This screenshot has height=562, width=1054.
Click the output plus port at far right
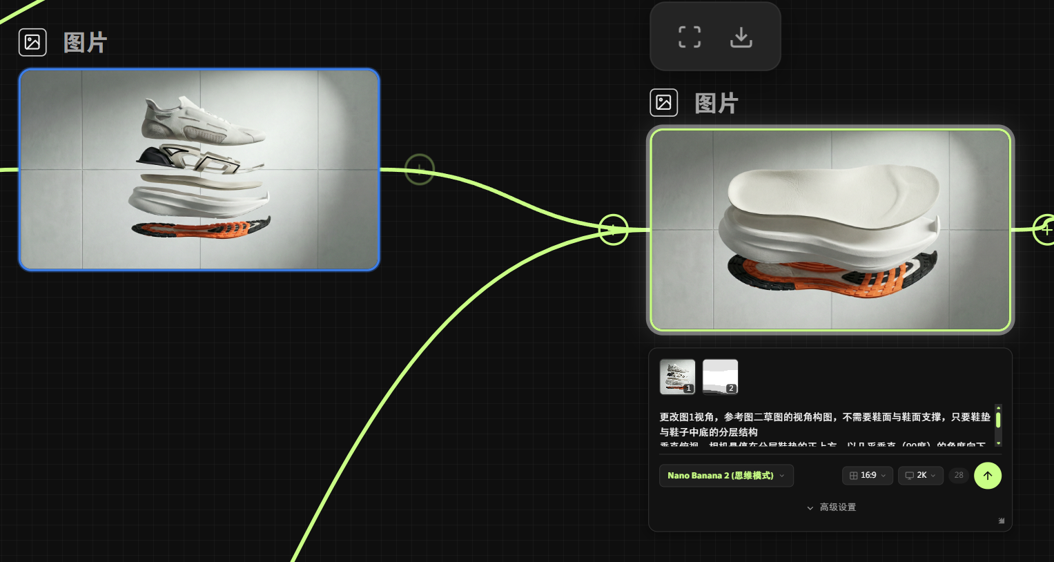click(x=1045, y=230)
